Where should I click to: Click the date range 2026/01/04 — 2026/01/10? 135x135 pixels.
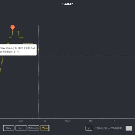point(109,128)
